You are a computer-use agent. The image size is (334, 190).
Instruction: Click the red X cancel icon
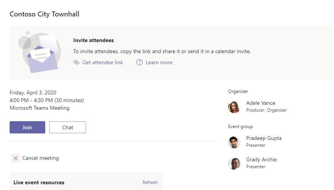click(x=16, y=158)
